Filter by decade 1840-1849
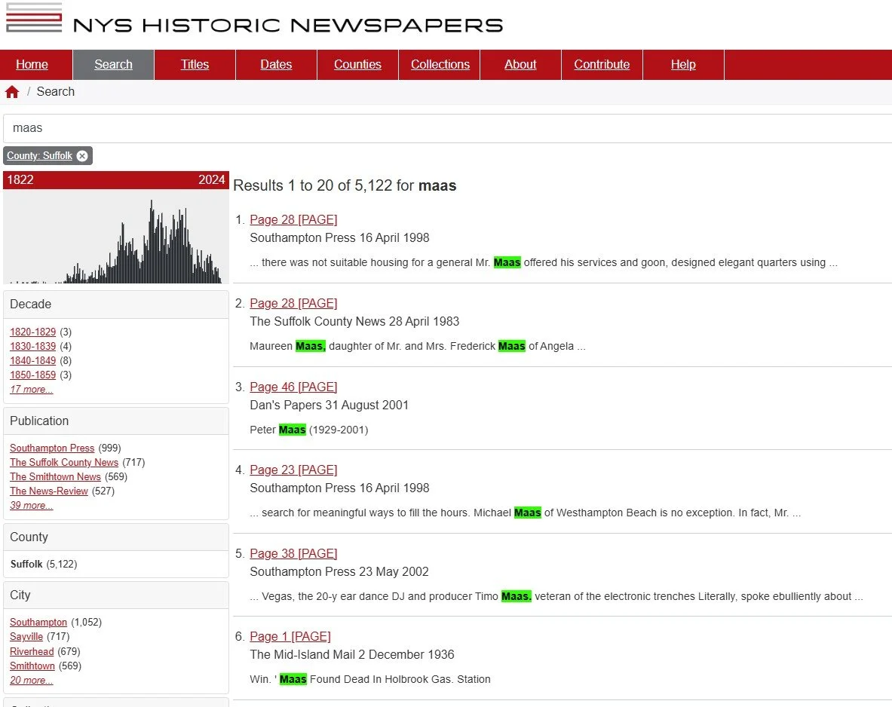892x707 pixels. (33, 360)
